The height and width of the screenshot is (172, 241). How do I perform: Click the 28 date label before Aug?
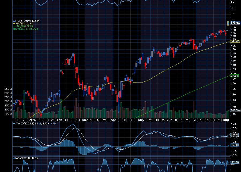coord(220,120)
